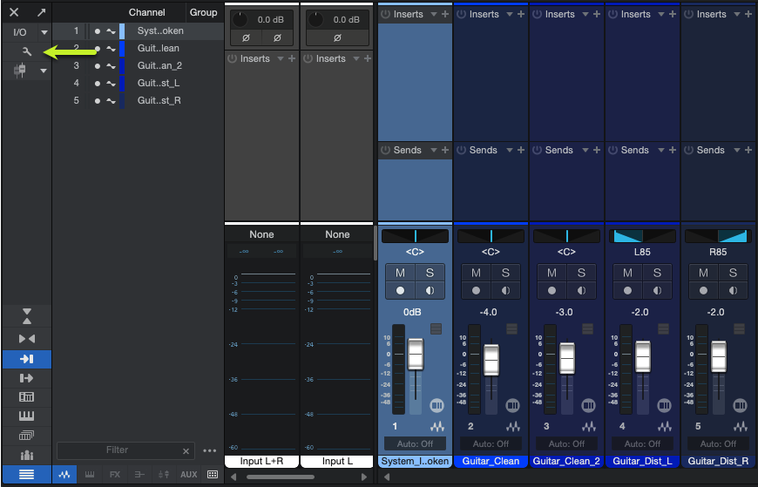Filter channels by bus icon
Screen dimensions: 758x487
point(139,475)
